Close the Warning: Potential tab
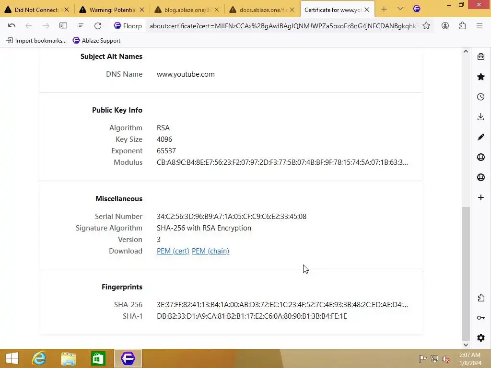This screenshot has height=368, width=491. [142, 10]
